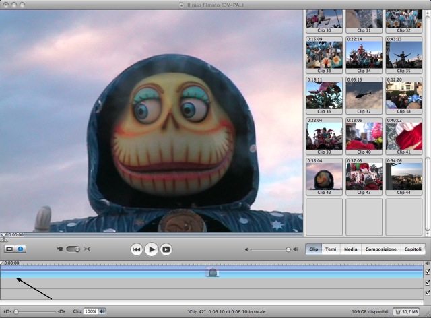Click the scissors edit mode icon

(87, 249)
